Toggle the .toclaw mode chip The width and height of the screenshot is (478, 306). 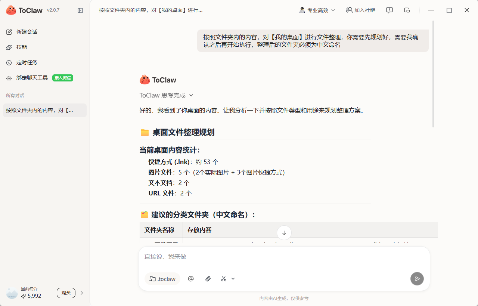coord(162,279)
